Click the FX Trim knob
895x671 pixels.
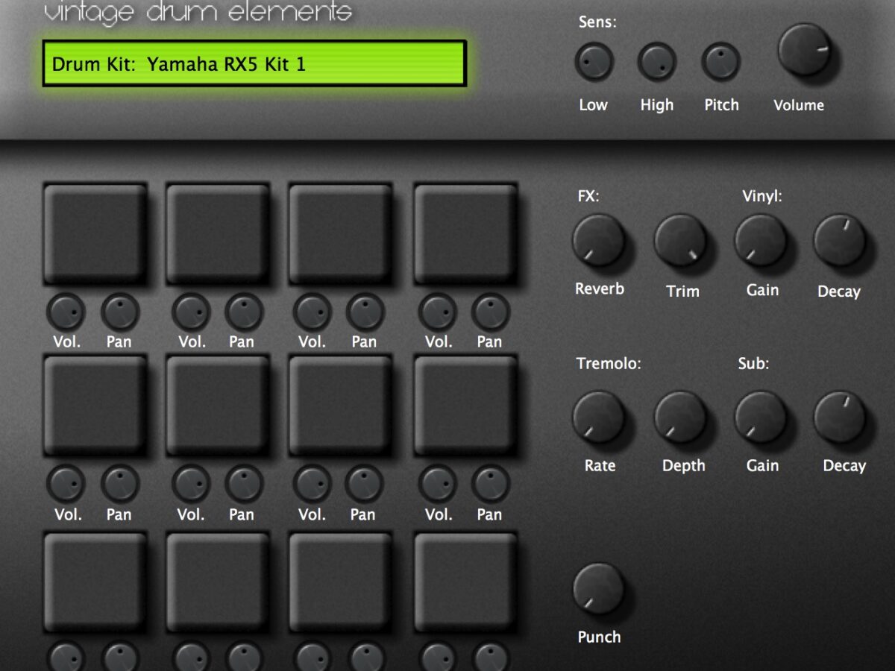(x=680, y=241)
